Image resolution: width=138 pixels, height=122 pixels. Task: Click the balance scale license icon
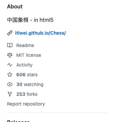tap(10, 55)
